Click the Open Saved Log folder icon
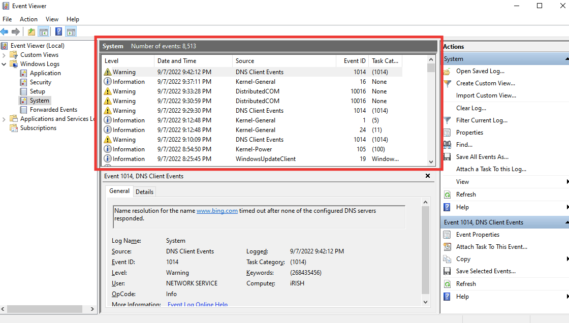Viewport: 569px width, 323px height. pos(447,71)
